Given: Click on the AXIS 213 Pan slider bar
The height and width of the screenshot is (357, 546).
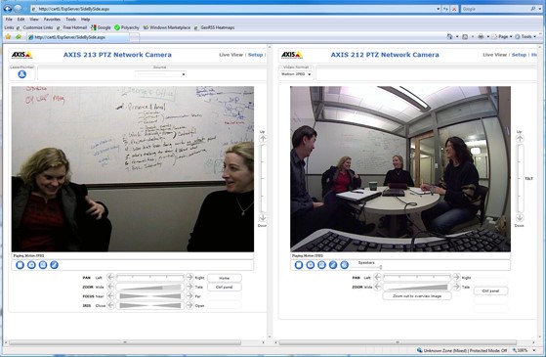Looking at the screenshot, I should (x=150, y=277).
